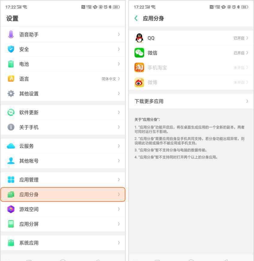This screenshot has height=261, width=254.
Task: Tap the security shield icon
Action: click(11, 49)
